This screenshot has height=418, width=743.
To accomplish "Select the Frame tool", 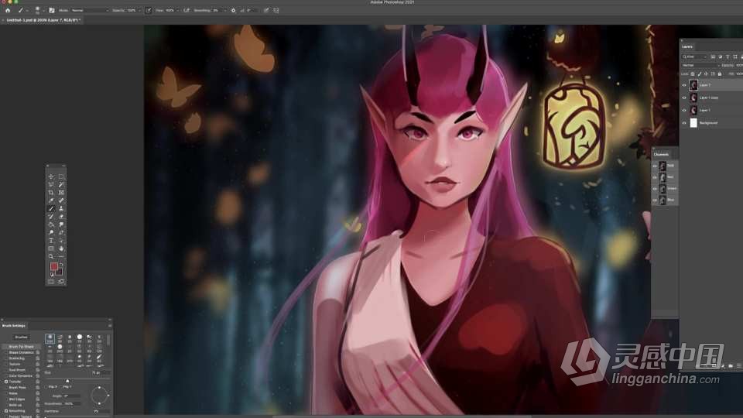I will tap(61, 193).
